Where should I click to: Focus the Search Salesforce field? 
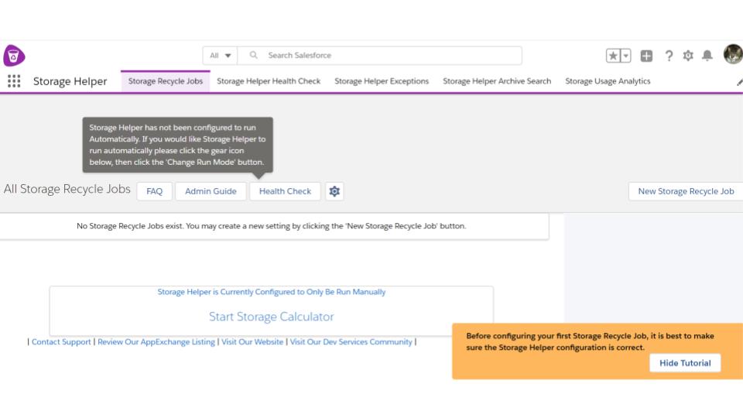(x=379, y=56)
